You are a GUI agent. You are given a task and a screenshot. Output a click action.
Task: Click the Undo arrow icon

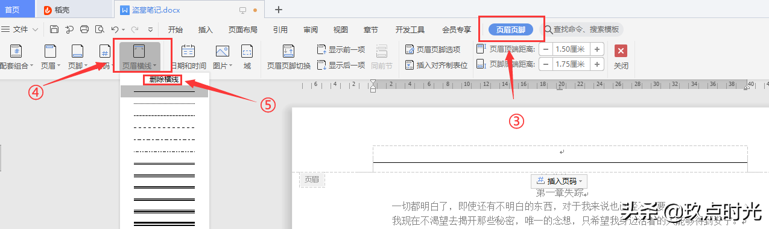point(115,29)
